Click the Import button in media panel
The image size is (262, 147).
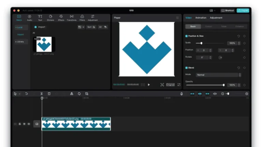click(40, 27)
